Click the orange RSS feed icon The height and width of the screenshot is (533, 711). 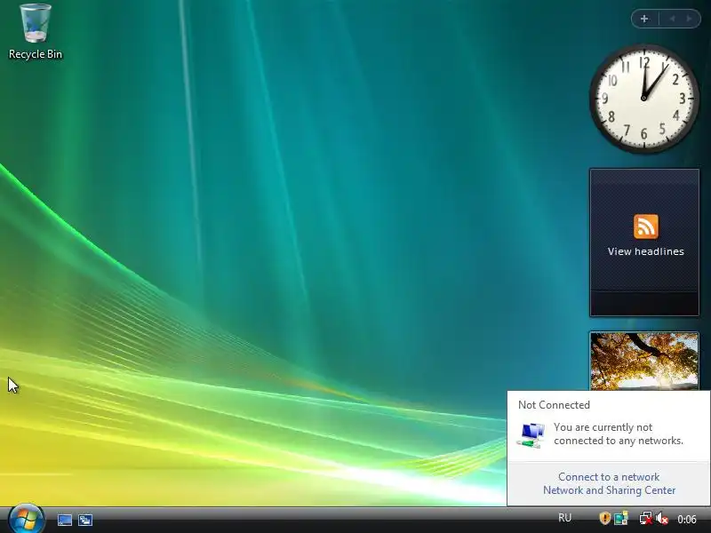(646, 227)
